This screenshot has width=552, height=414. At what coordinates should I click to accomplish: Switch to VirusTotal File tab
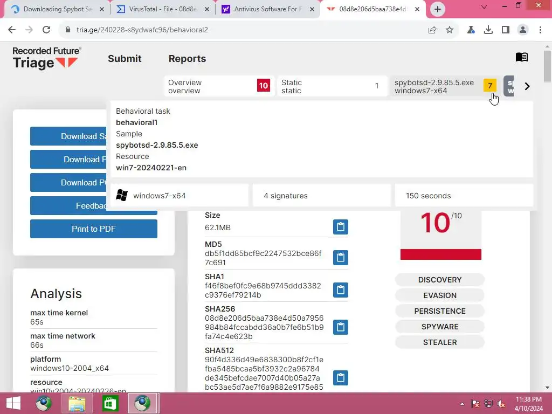(162, 9)
